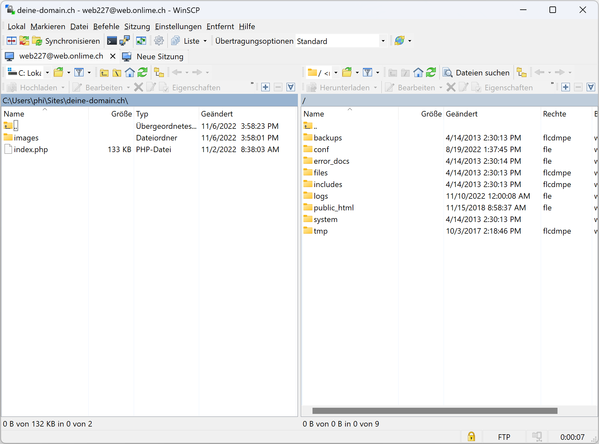Open preferences gear icon
Image resolution: width=599 pixels, height=444 pixels.
click(159, 41)
